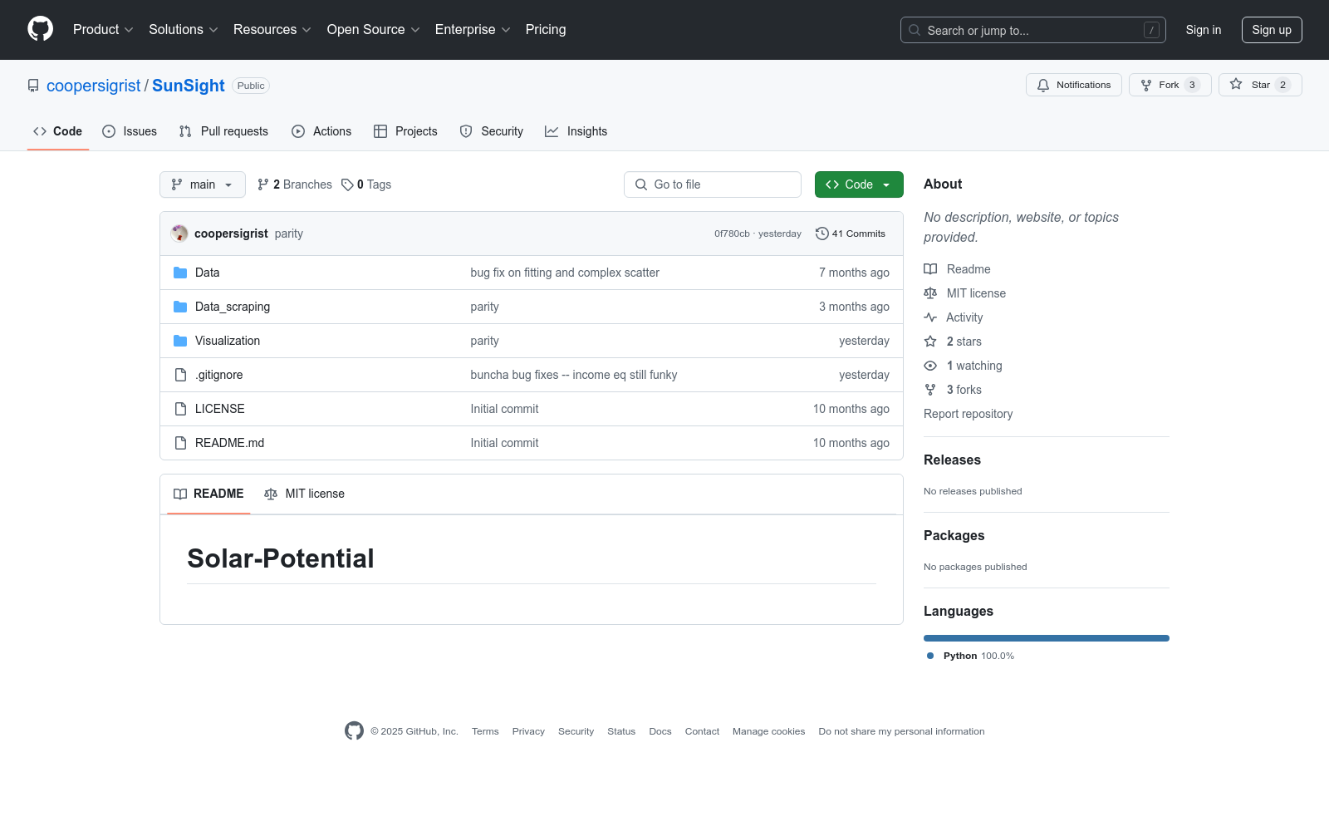Switch to the Issues tab

[x=130, y=131]
